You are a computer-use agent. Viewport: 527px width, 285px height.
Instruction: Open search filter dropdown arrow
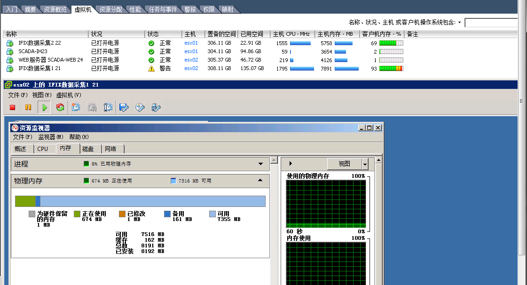tap(459, 23)
